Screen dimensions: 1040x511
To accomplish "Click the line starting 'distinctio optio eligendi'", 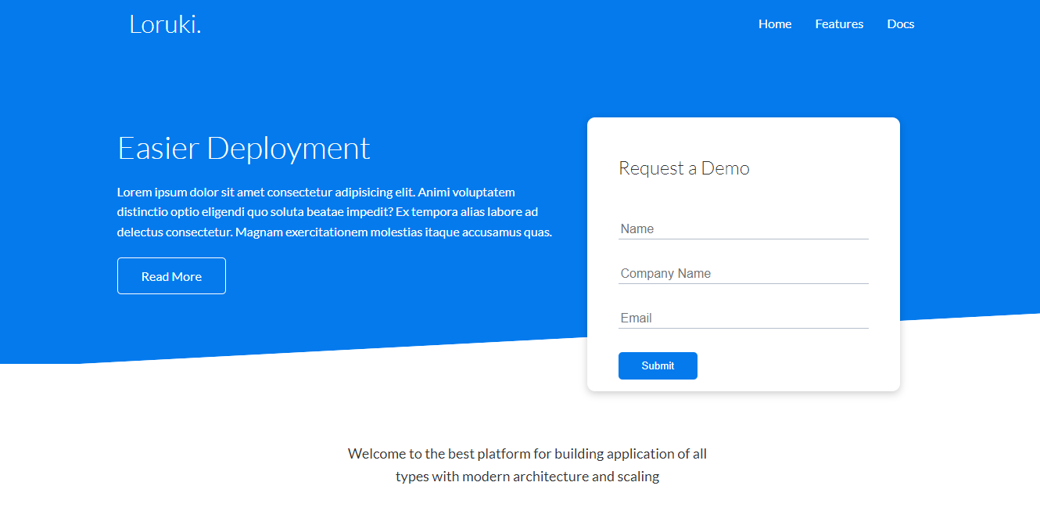I will (x=327, y=212).
